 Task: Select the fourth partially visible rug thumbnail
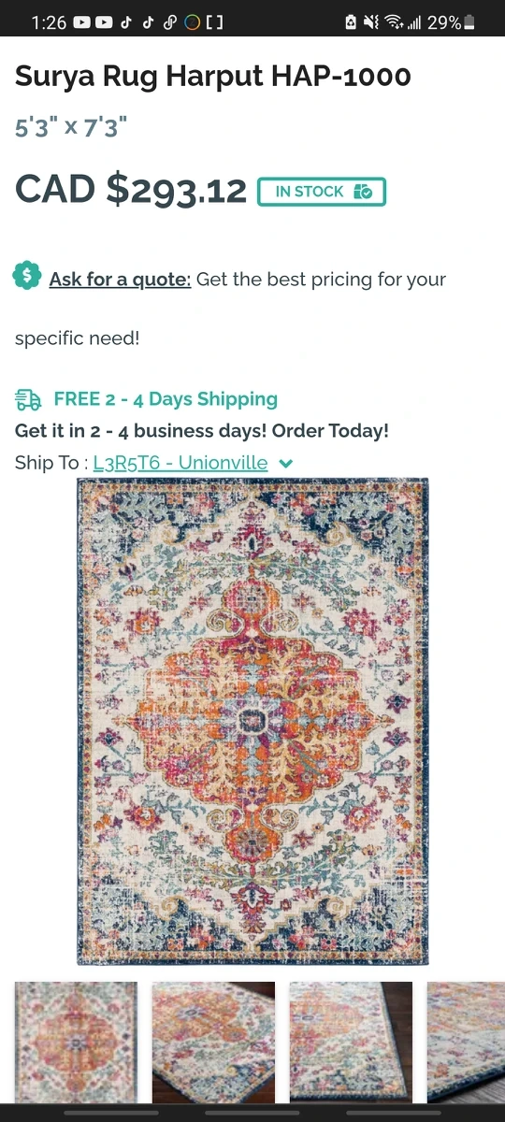tap(466, 1041)
